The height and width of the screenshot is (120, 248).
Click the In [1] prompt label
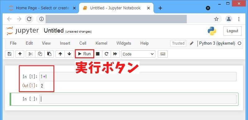coord(30,77)
